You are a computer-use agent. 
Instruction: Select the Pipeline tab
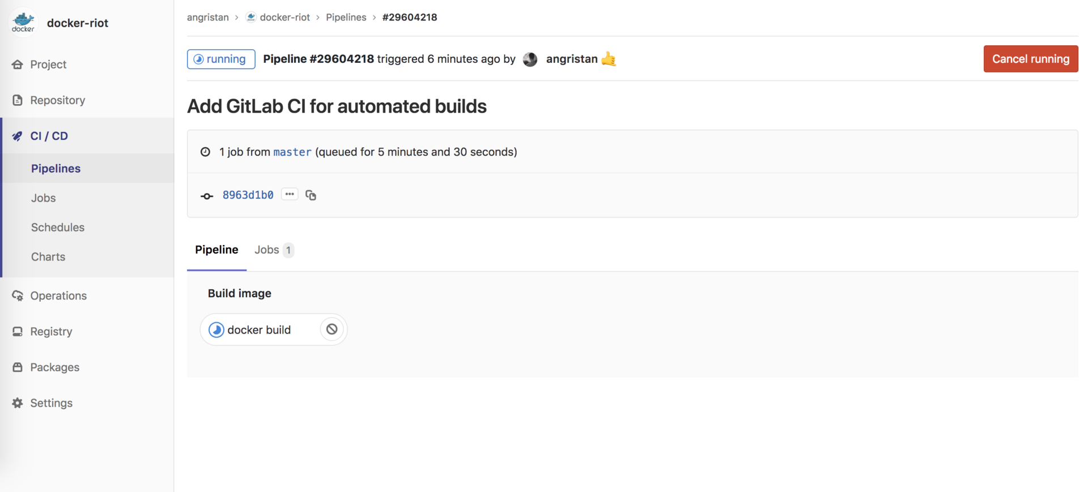tap(216, 250)
